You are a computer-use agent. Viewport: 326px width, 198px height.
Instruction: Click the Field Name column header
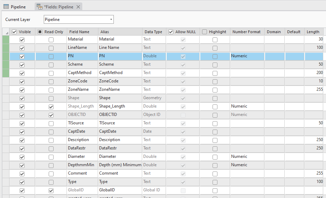tap(79, 32)
